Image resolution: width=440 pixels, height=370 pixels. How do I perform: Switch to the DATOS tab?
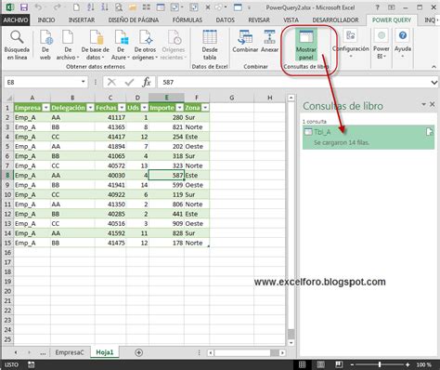226,20
